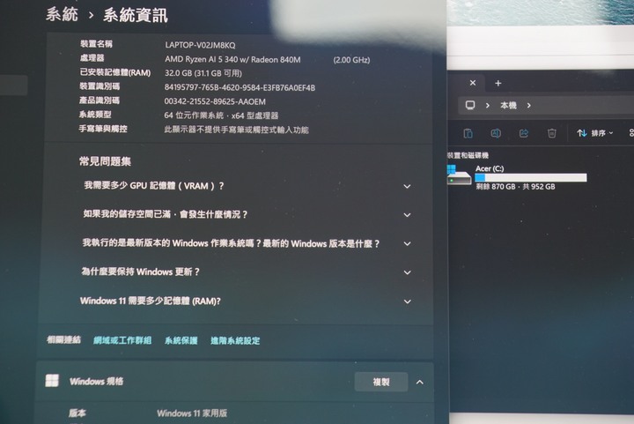
Task: Click the Share icon in Explorer toolbar
Action: [524, 133]
